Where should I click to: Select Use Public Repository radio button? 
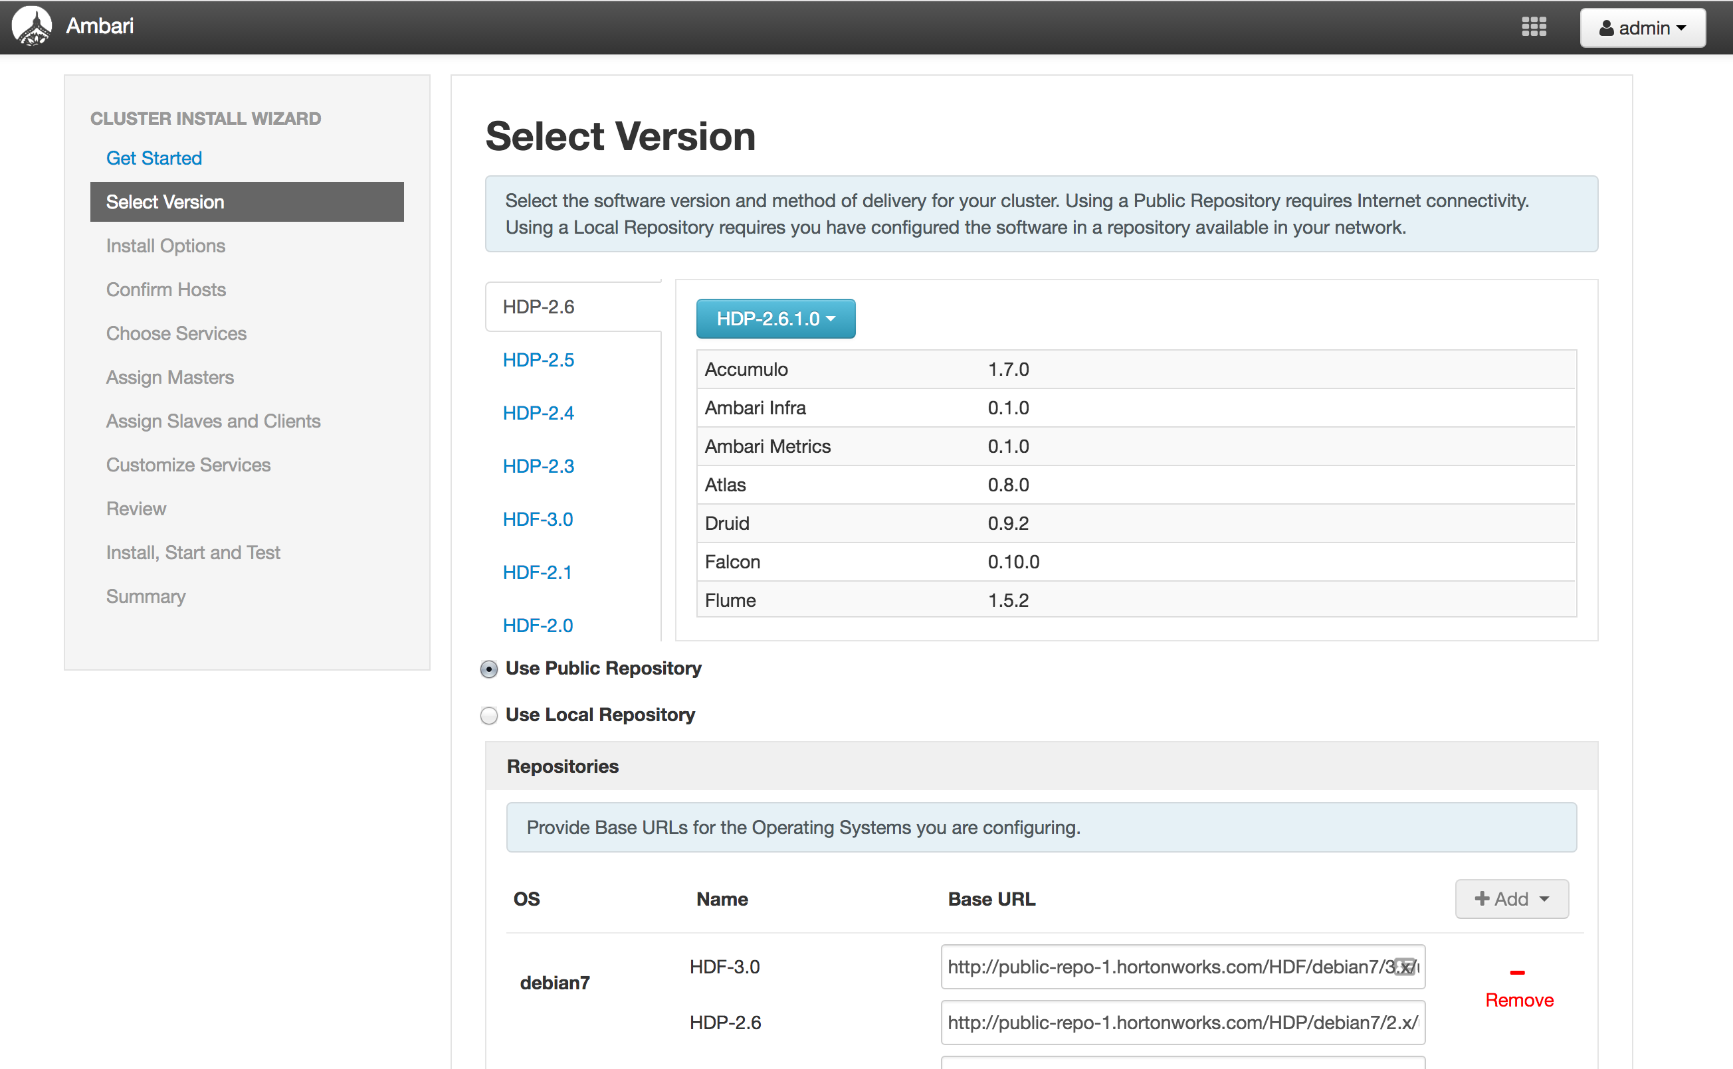coord(489,669)
